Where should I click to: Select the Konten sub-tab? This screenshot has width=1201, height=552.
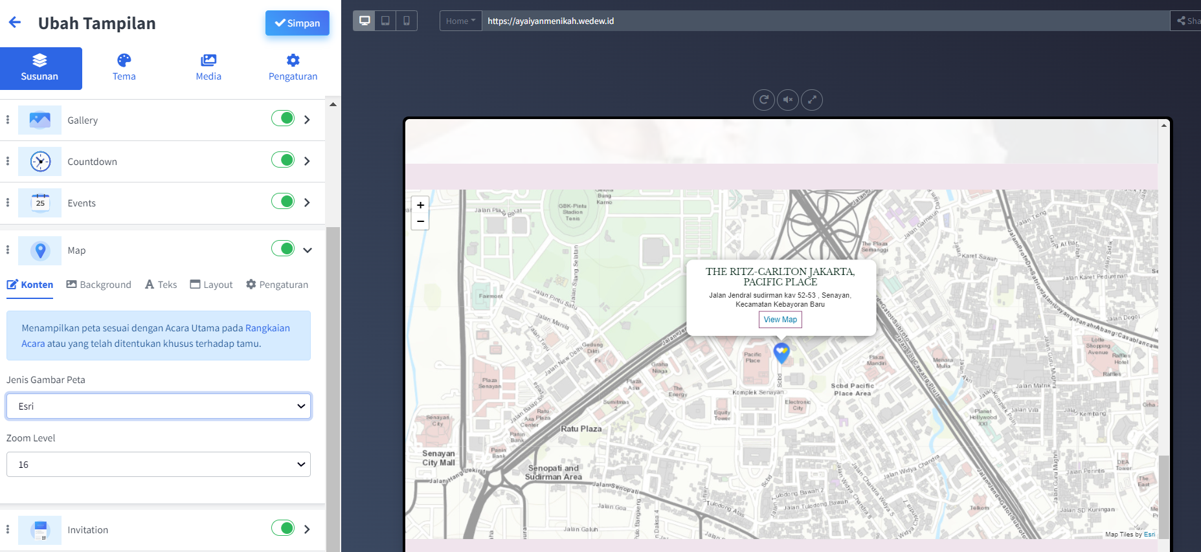point(30,285)
